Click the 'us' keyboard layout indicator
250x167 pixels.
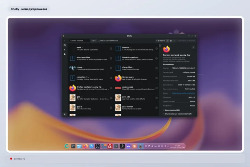click(x=156, y=146)
